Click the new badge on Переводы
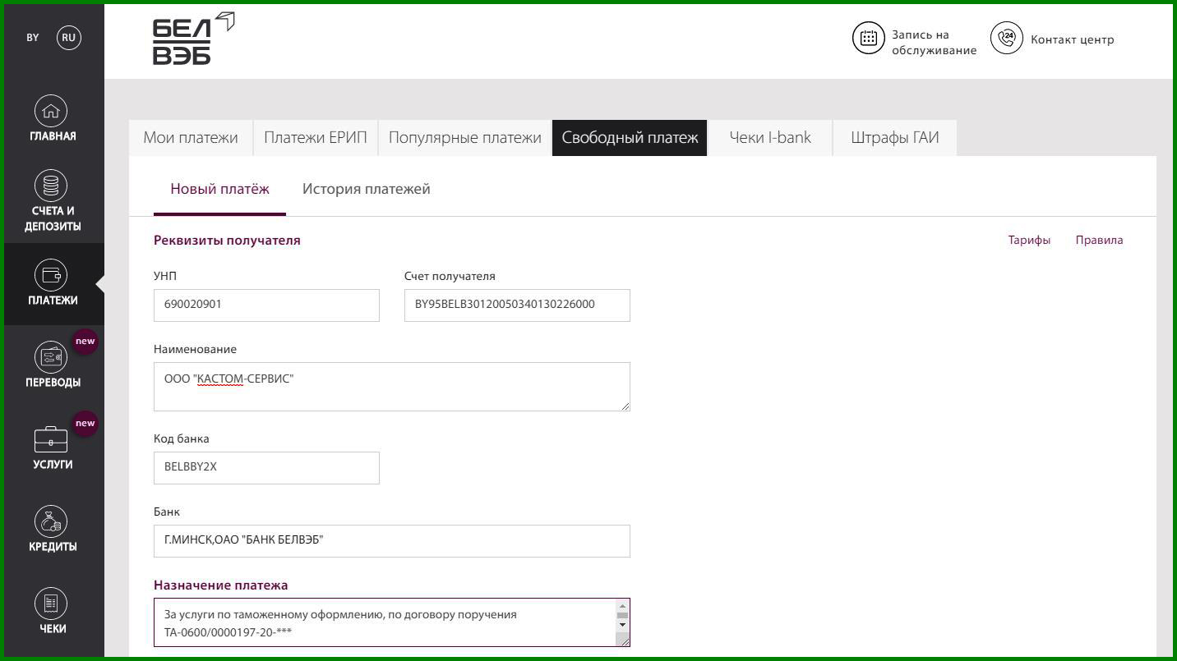The height and width of the screenshot is (661, 1177). [85, 341]
